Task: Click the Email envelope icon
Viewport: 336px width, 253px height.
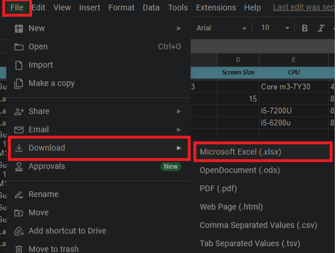Action: pyautogui.click(x=19, y=130)
